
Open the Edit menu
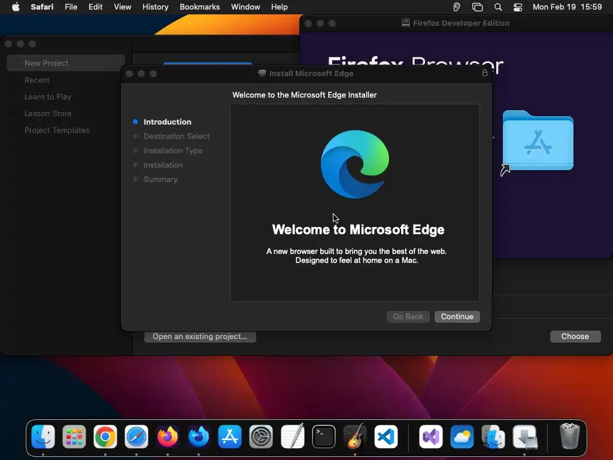[x=95, y=7]
